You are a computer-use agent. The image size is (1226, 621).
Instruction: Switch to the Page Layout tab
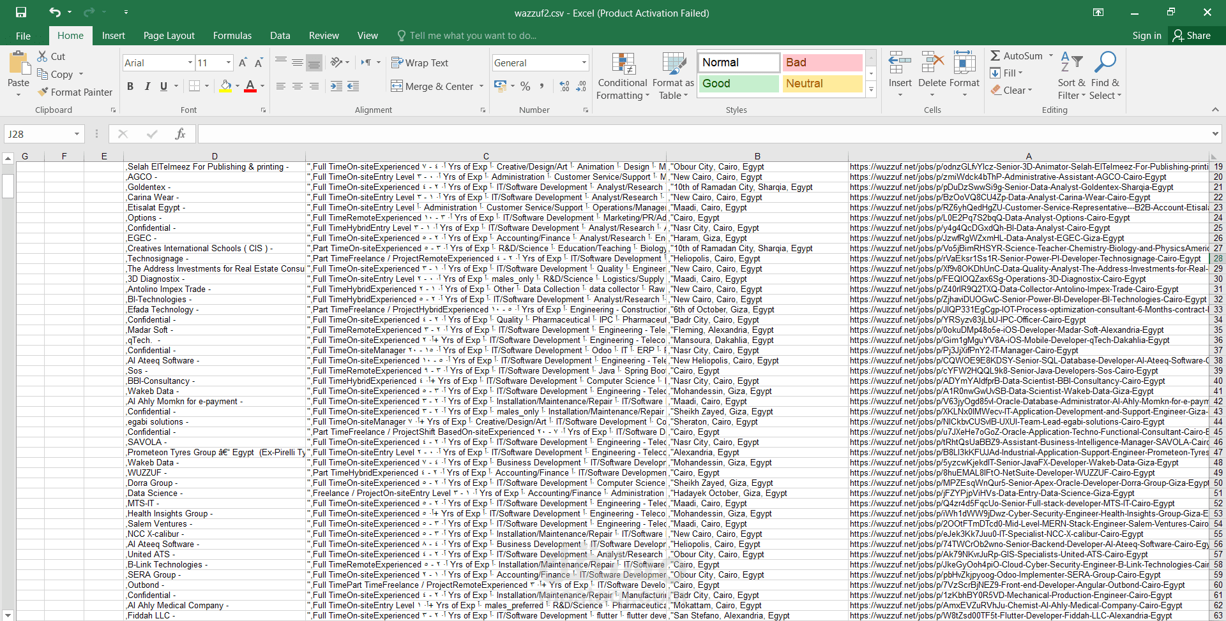coord(169,36)
